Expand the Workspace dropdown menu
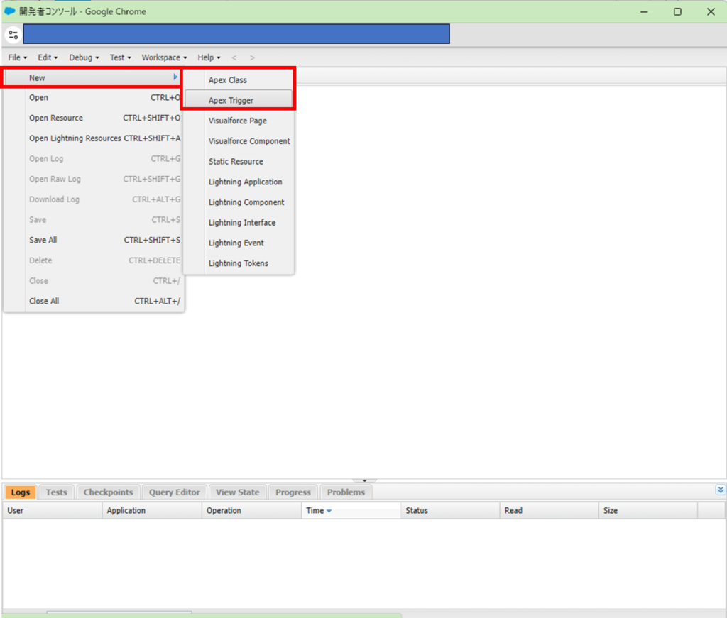The image size is (727, 618). tap(164, 57)
